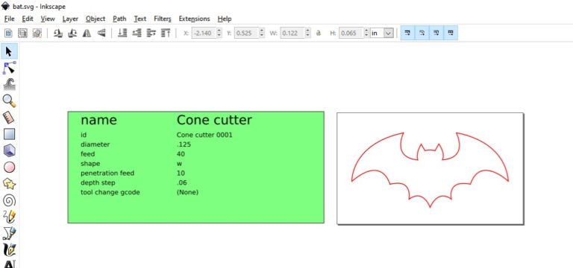Click the X position stepper arrows
This screenshot has height=268, width=573.
(x=219, y=33)
